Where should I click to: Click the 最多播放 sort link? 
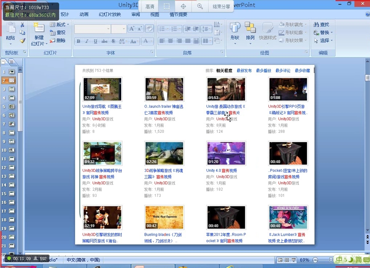264,71
